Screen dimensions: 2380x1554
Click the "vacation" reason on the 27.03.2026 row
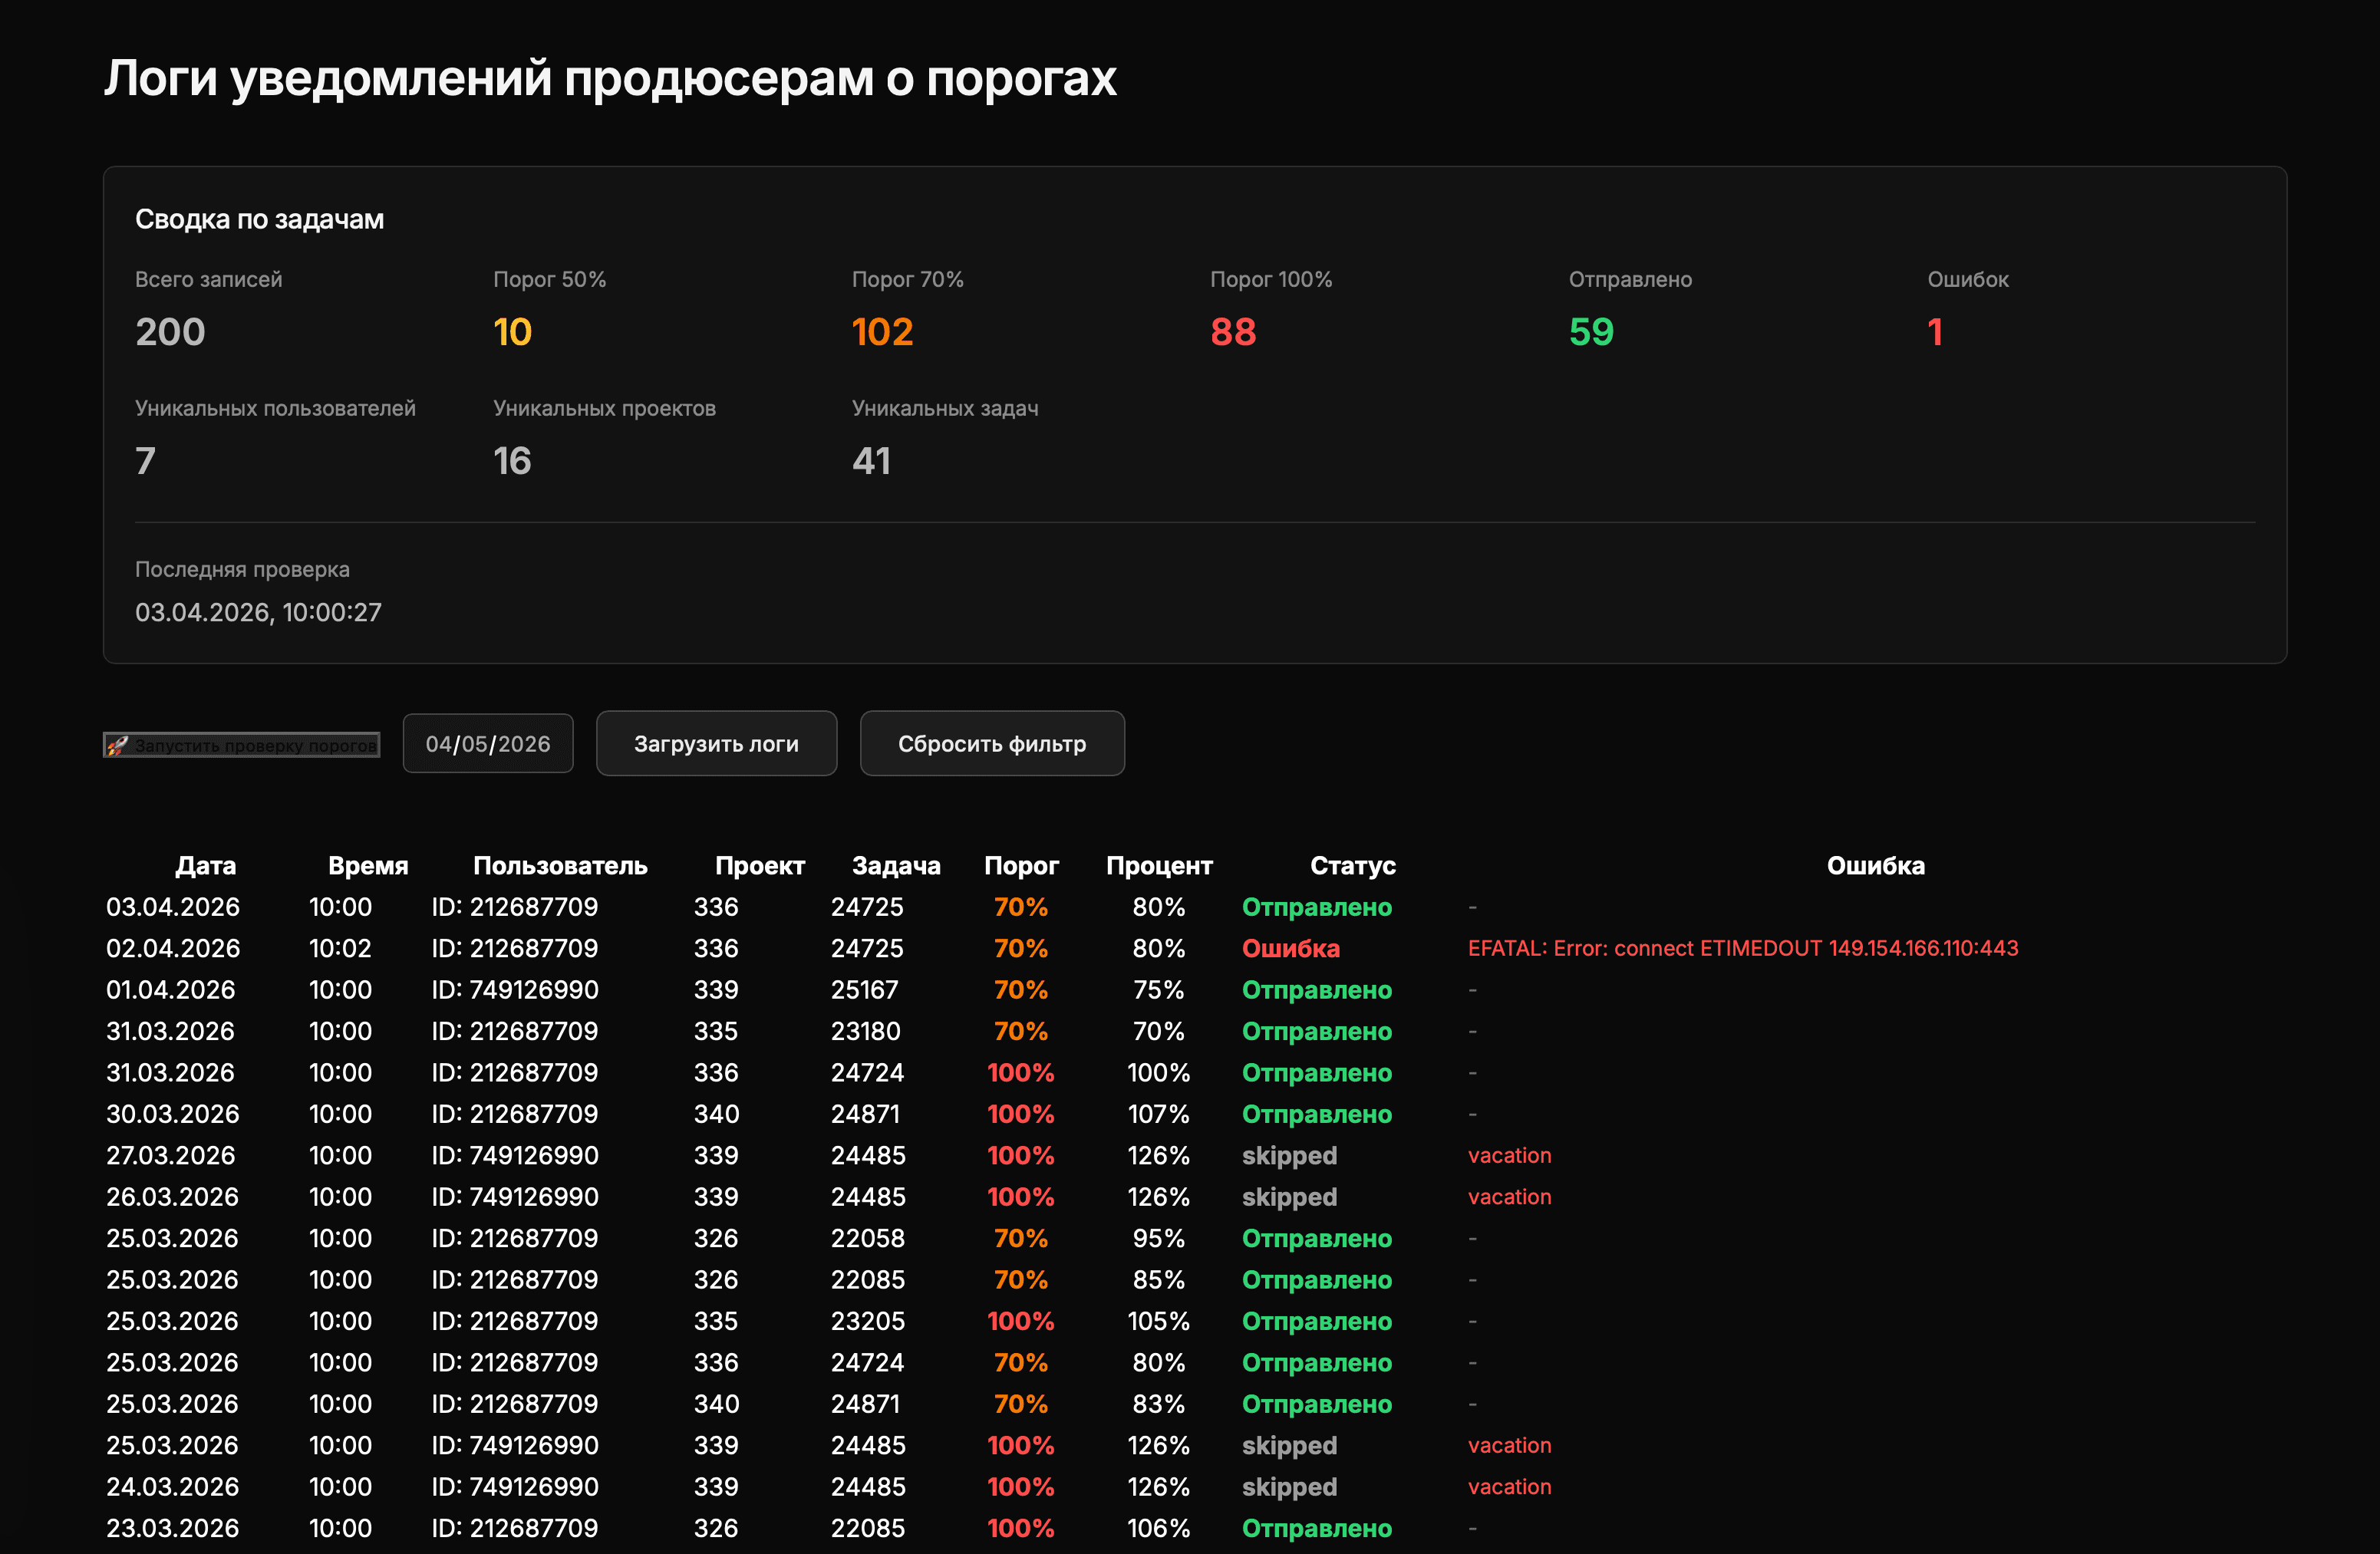coord(1509,1155)
